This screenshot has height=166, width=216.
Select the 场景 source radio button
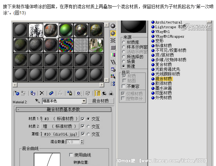point(124,62)
